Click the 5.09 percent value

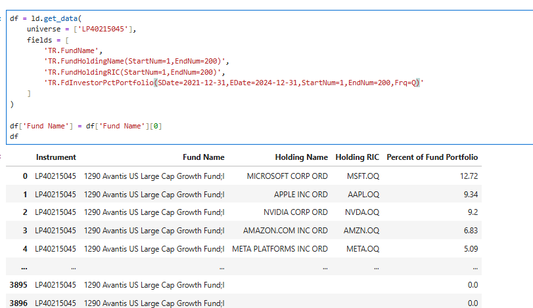click(x=471, y=249)
